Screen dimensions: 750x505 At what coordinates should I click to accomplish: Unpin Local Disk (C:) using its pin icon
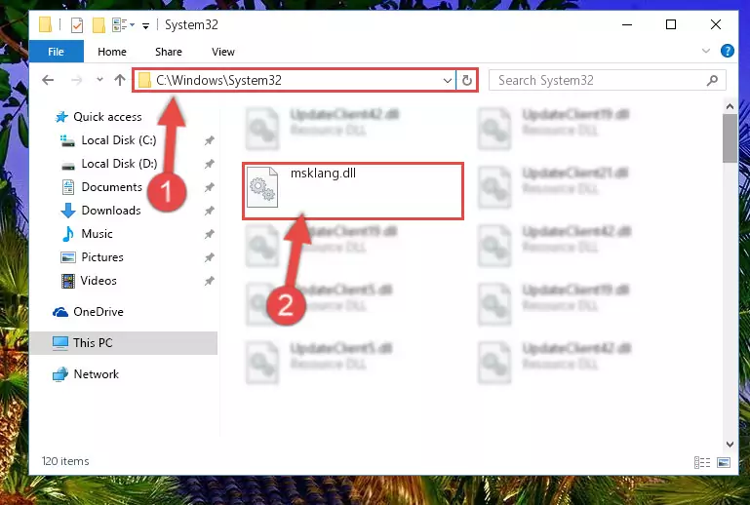(209, 140)
